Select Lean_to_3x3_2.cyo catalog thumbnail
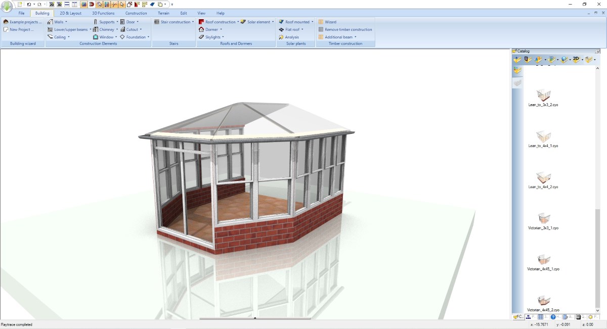 [544, 95]
